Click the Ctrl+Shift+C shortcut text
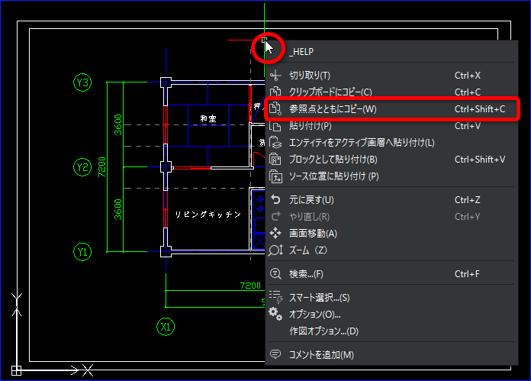531x381 pixels. tap(480, 109)
